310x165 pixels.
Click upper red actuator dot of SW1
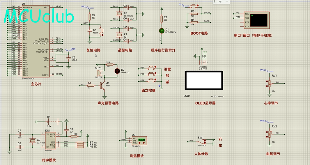(205, 141)
